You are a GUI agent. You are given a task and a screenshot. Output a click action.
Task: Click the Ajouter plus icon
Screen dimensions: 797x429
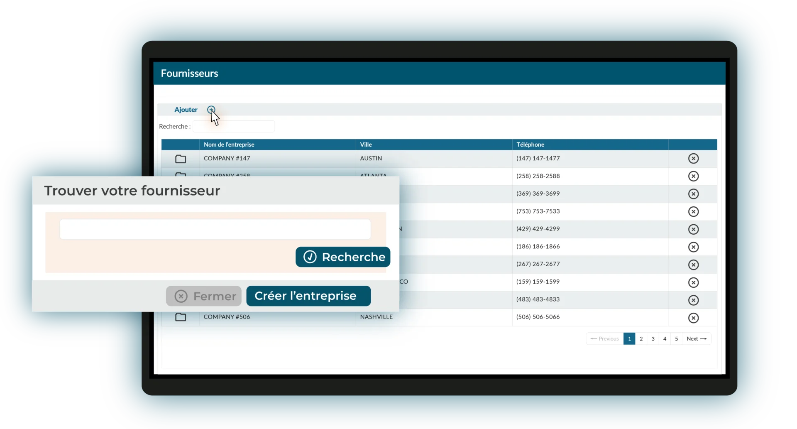pyautogui.click(x=211, y=110)
